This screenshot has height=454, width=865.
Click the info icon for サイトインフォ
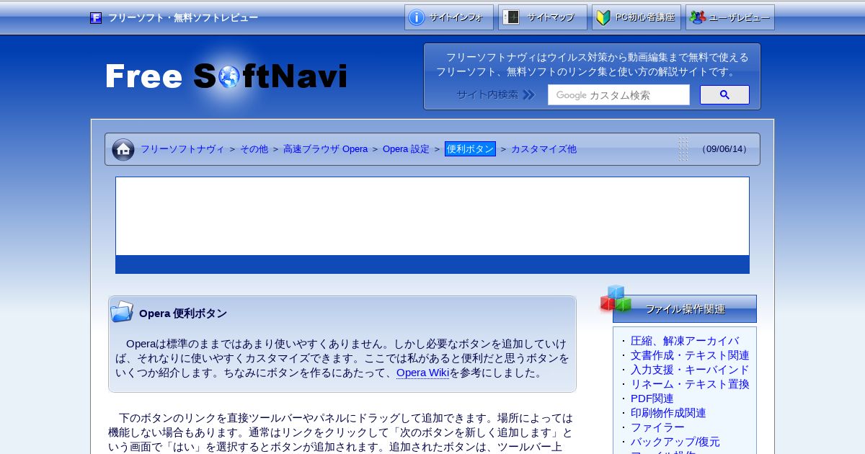(x=417, y=17)
